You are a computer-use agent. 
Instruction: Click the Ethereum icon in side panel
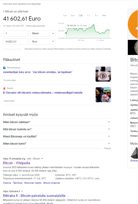134,153
